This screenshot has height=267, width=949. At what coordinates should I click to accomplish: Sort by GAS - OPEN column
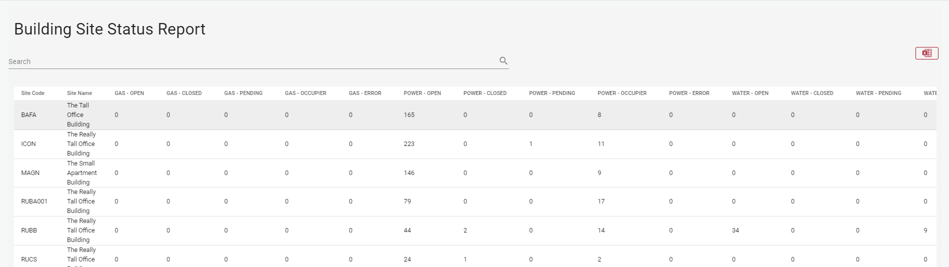[x=129, y=93]
